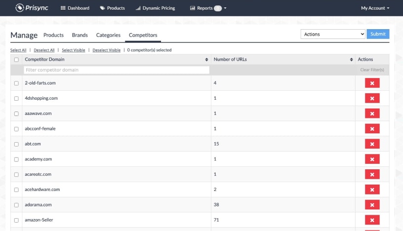Click the abcconf-female domain text
This screenshot has height=231, width=403.
pyautogui.click(x=40, y=128)
